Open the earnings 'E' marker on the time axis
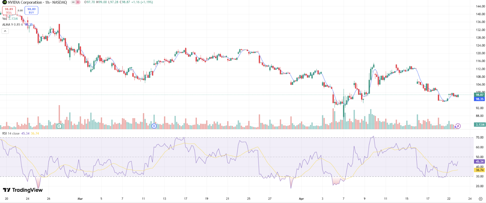Screen dimensions: 486x203 click(59, 126)
